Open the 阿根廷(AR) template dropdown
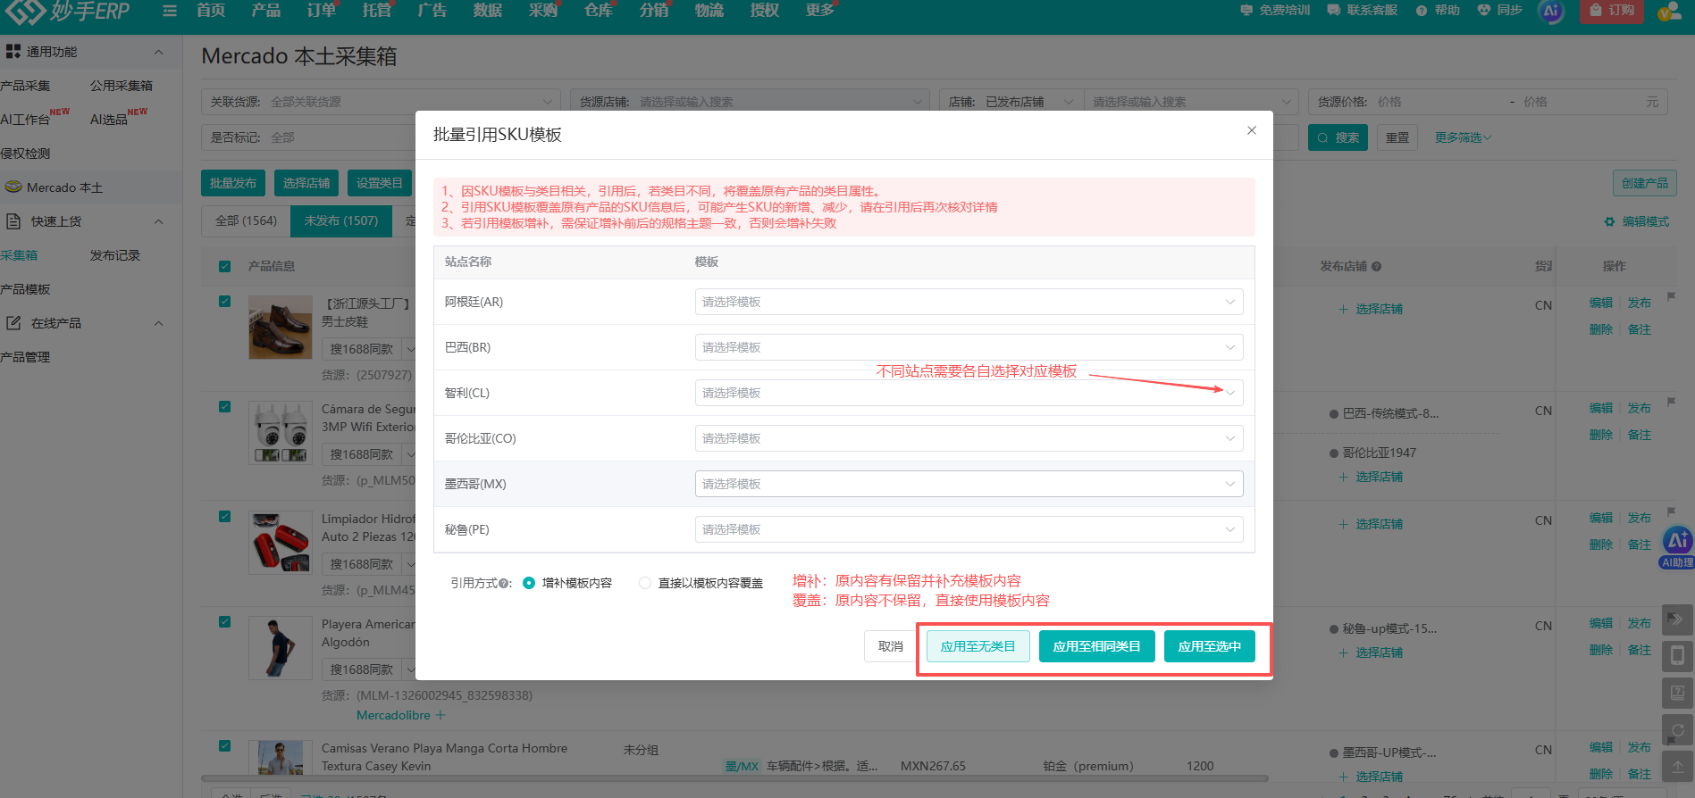Image resolution: width=1695 pixels, height=798 pixels. pyautogui.click(x=969, y=302)
